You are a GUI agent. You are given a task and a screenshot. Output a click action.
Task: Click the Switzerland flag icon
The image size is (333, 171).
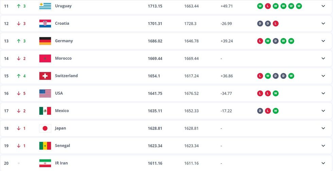tap(45, 76)
